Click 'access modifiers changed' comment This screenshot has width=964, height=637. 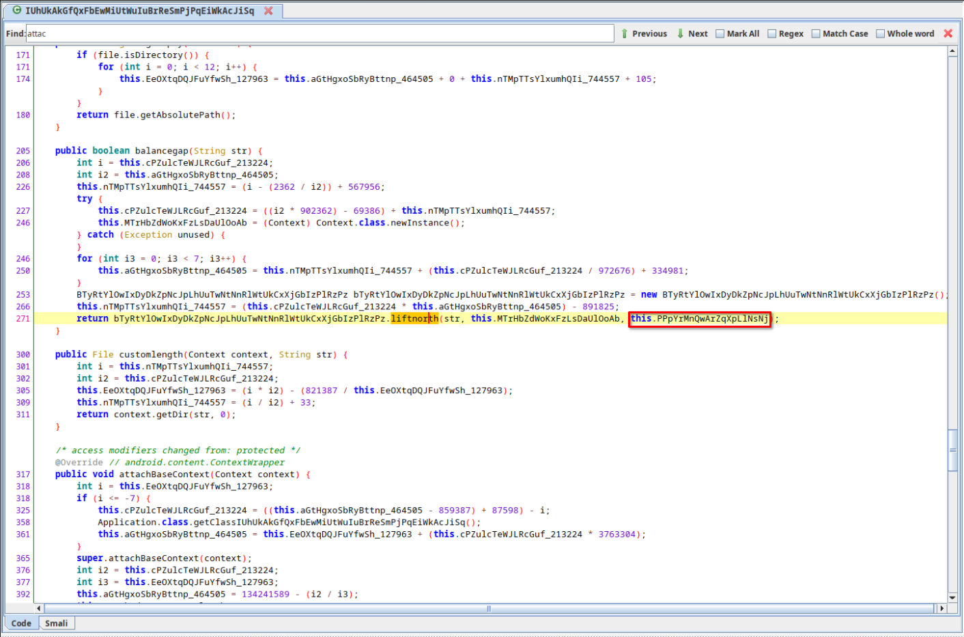[178, 451]
